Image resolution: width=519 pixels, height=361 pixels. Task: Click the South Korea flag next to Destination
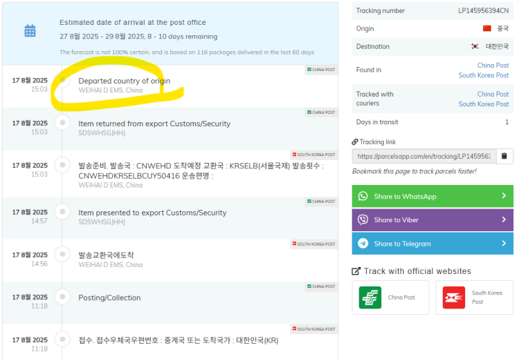tap(475, 46)
